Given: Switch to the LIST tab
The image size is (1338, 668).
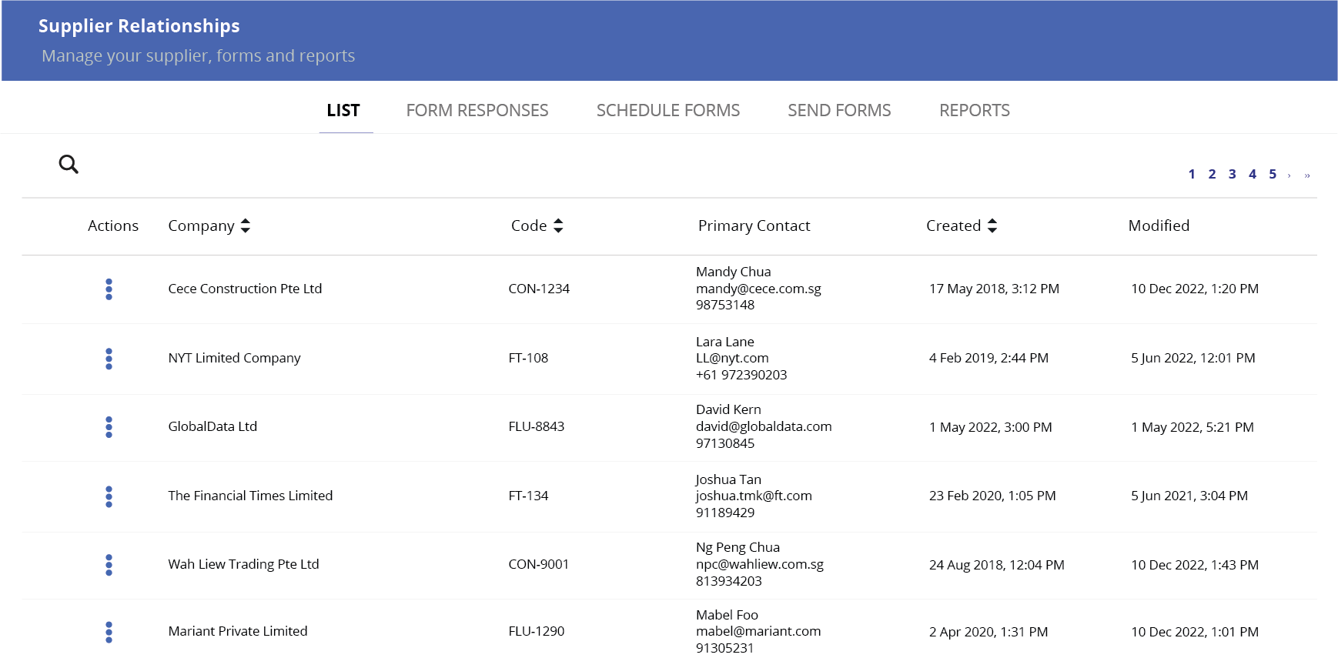Looking at the screenshot, I should pos(343,110).
